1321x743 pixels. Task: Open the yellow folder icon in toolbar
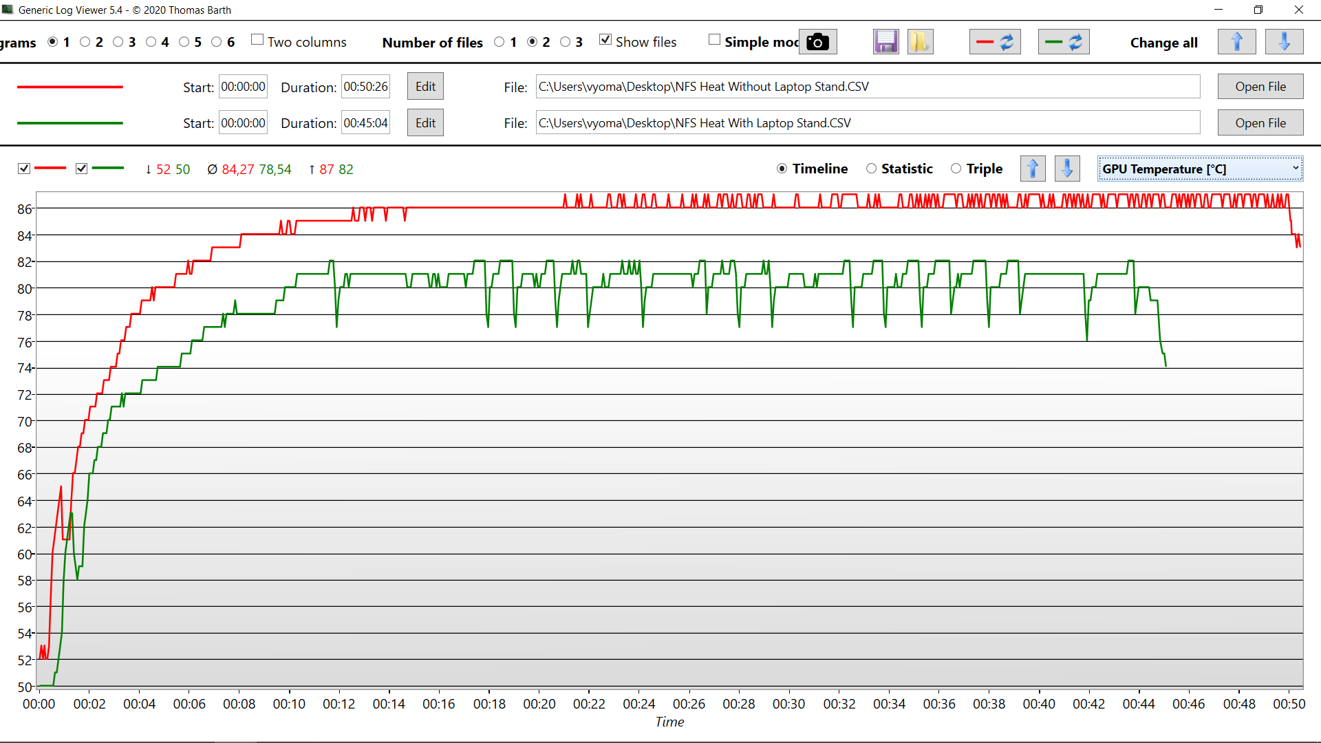(920, 42)
